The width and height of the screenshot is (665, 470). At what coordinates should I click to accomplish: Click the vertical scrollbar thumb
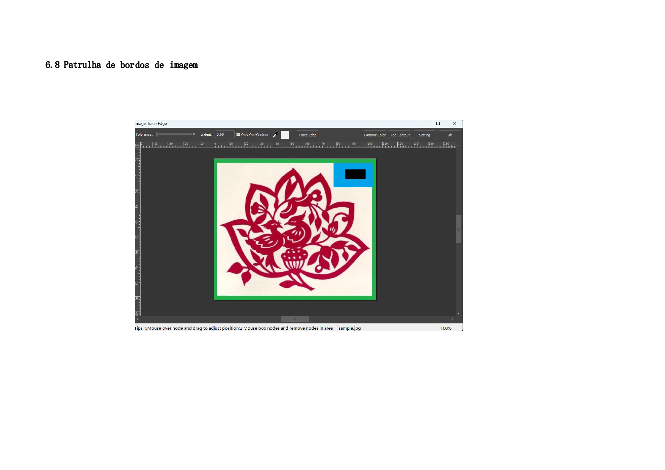click(458, 229)
